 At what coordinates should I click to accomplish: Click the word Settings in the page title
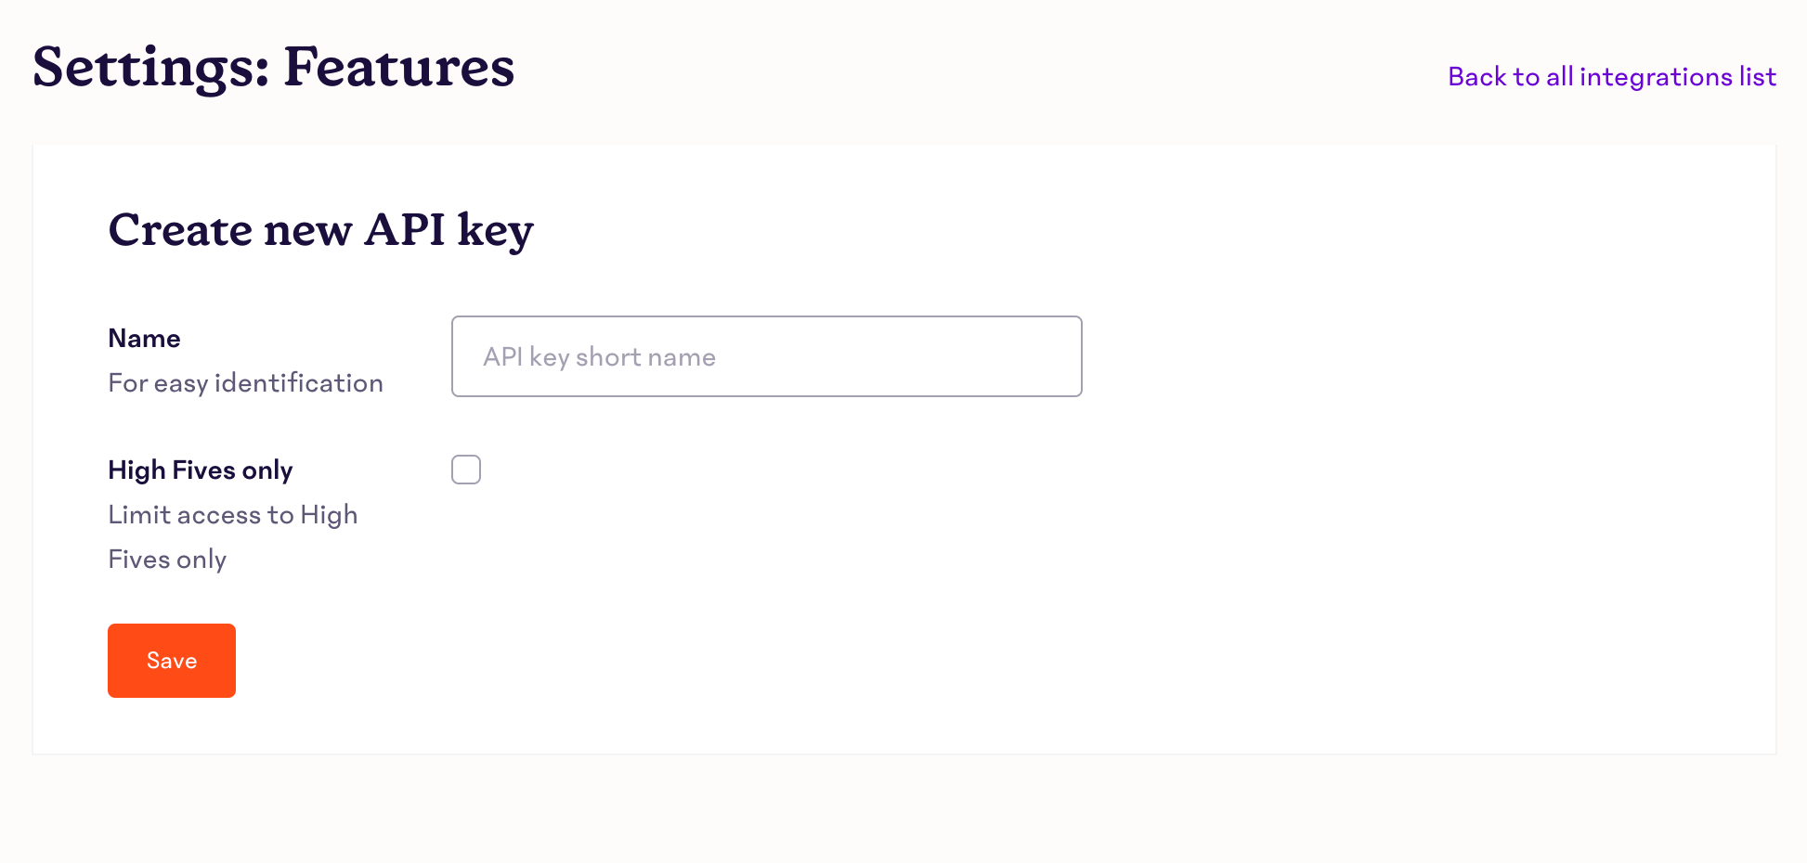click(x=150, y=67)
